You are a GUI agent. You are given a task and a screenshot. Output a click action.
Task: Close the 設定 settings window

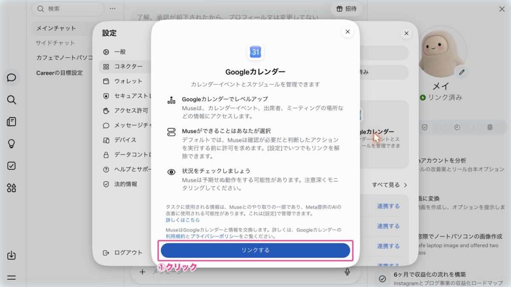[406, 33]
